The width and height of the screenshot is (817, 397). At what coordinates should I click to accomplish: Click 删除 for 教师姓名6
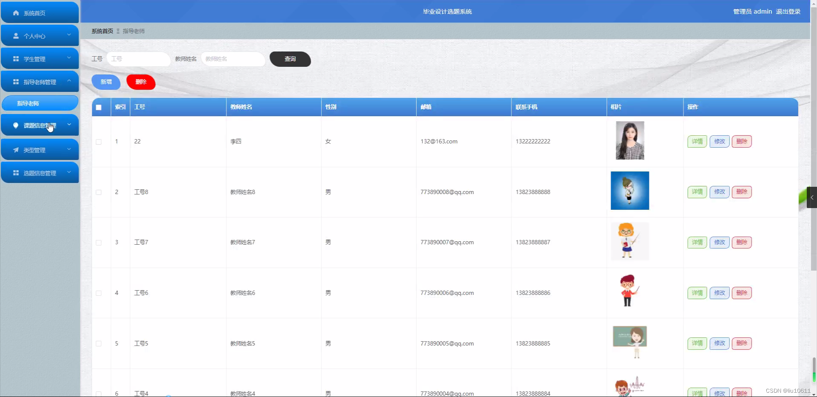click(742, 293)
